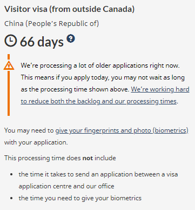Click the 66 days processing time figure
This screenshot has width=195, height=210.
[x=42, y=42]
